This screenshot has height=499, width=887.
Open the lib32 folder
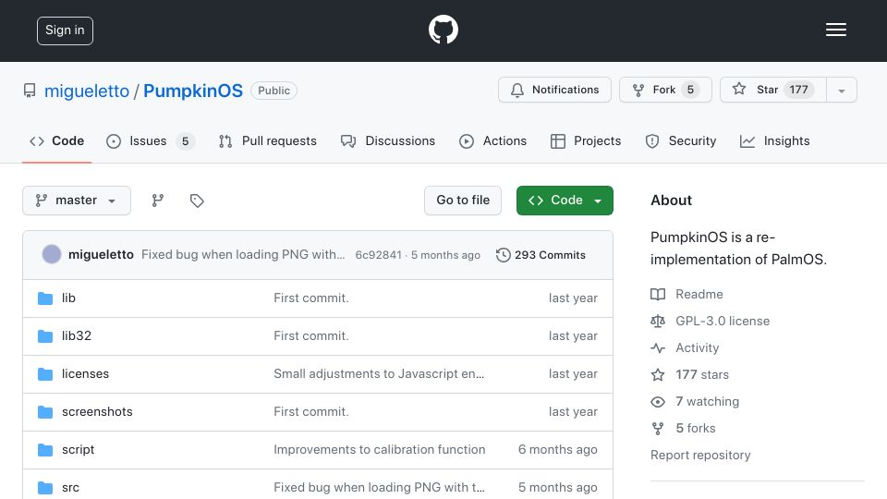tap(77, 336)
